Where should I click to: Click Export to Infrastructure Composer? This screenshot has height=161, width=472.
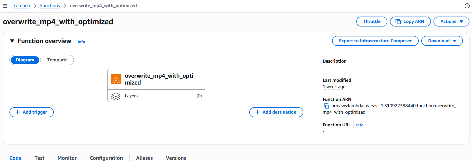[x=375, y=41]
